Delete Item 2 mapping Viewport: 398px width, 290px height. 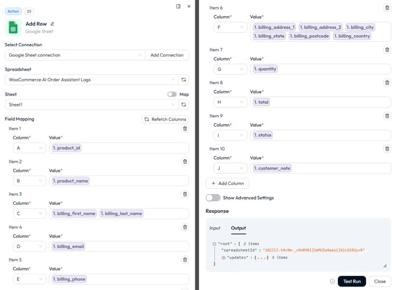185,161
